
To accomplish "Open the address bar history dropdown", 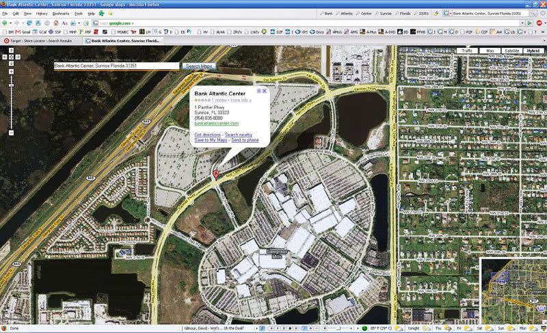I will [522, 23].
